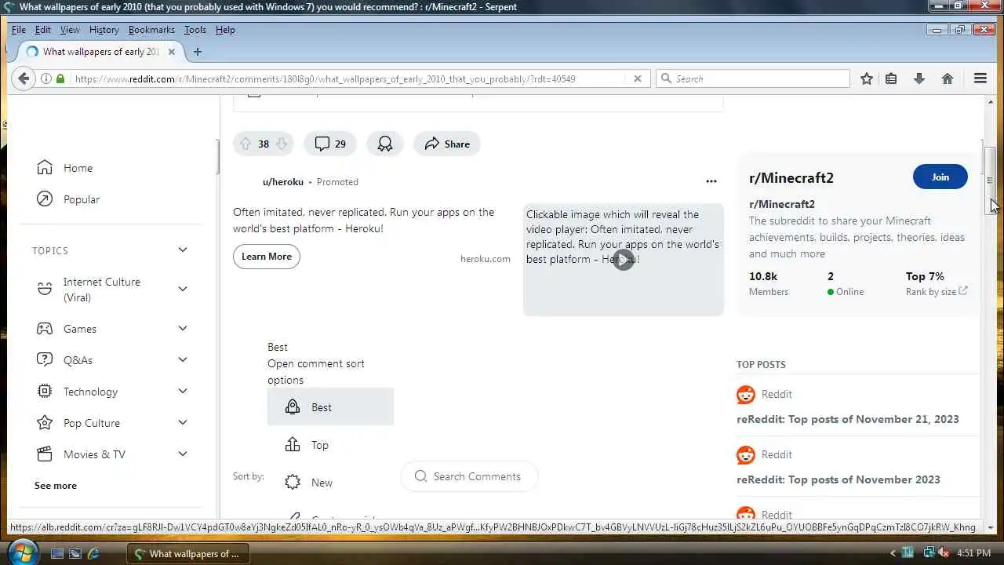Open the downloads arrow icon
This screenshot has width=1004, height=565.
919,78
